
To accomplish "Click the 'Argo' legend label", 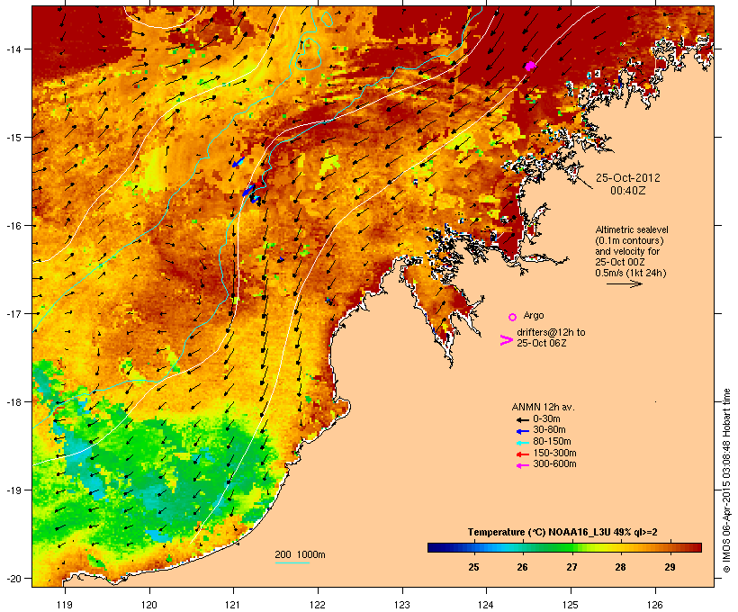I will click(534, 315).
